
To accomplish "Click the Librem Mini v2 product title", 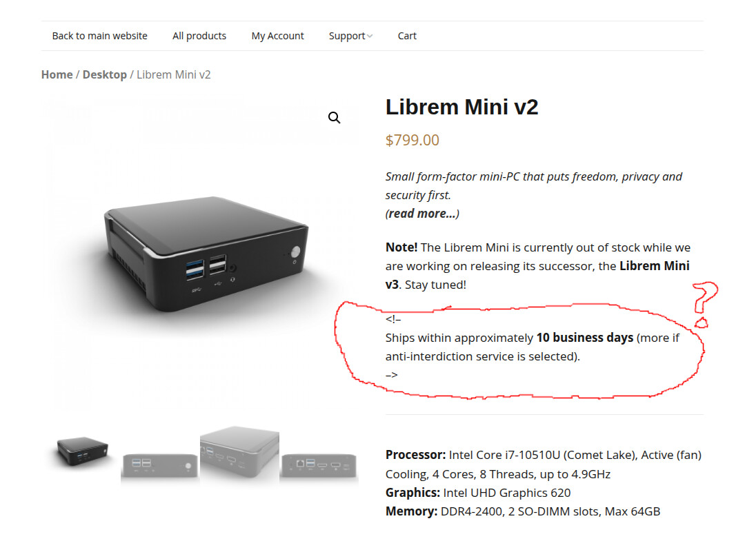I will (461, 107).
